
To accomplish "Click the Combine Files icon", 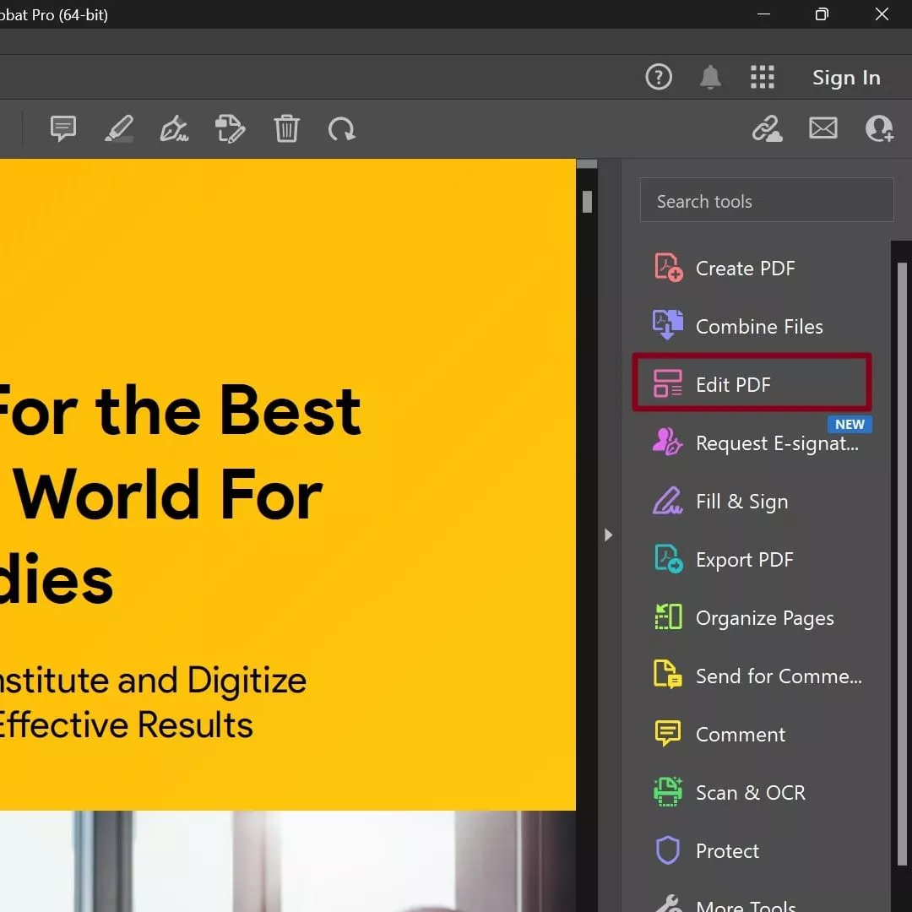I will click(x=668, y=324).
